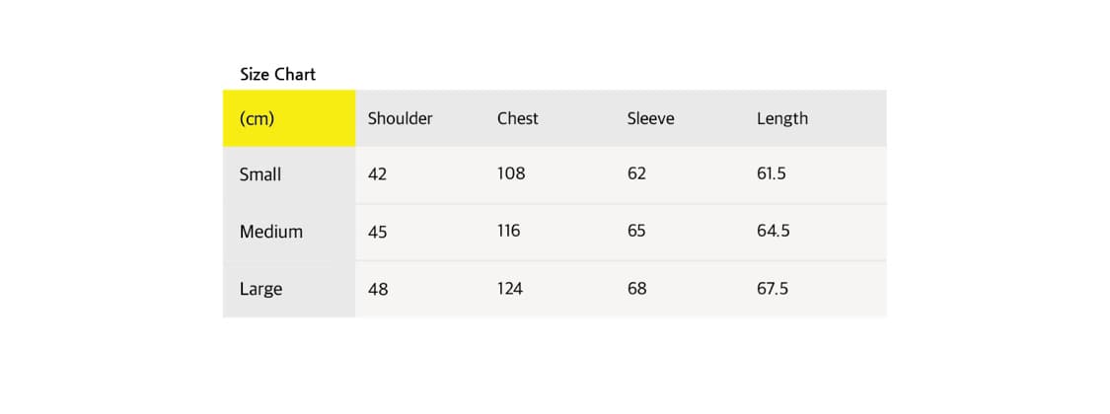The width and height of the screenshot is (1110, 414).
Task: Click the Large size row label
Action: pos(260,289)
